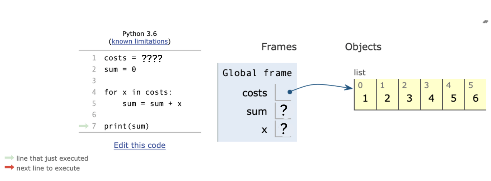Click the blue pointer dot in costs
This screenshot has height=181, width=491.
point(290,92)
